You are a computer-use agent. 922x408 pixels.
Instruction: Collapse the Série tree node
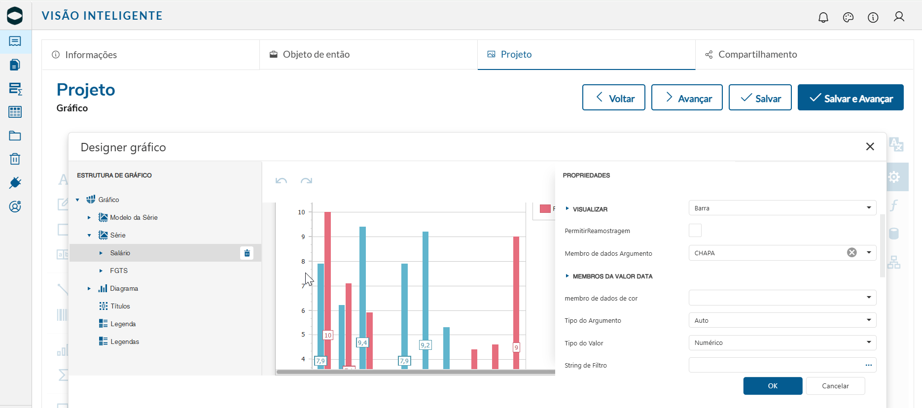[89, 235]
